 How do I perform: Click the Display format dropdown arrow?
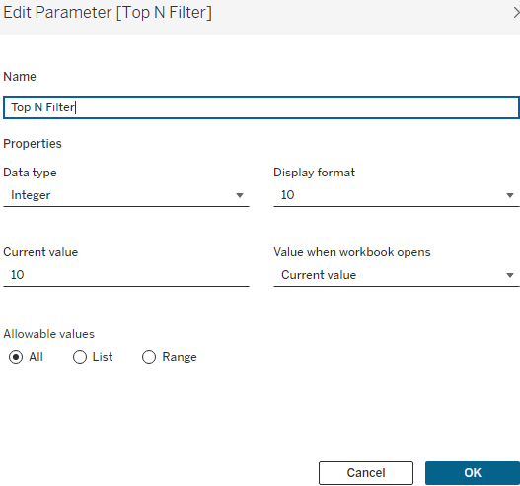pos(510,195)
